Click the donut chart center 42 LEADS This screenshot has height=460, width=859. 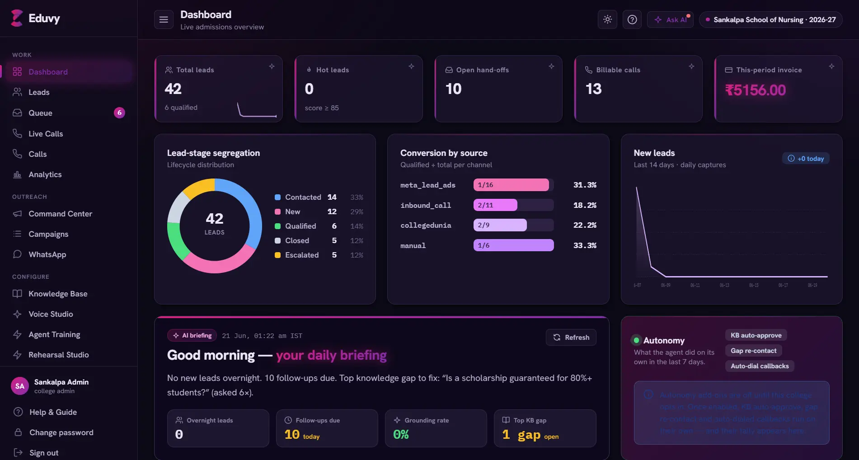click(x=215, y=224)
